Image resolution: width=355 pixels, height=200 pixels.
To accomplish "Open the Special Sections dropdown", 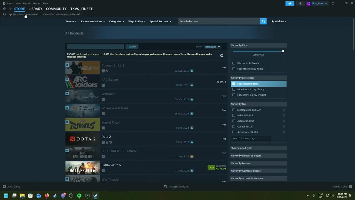I will click(x=161, y=21).
